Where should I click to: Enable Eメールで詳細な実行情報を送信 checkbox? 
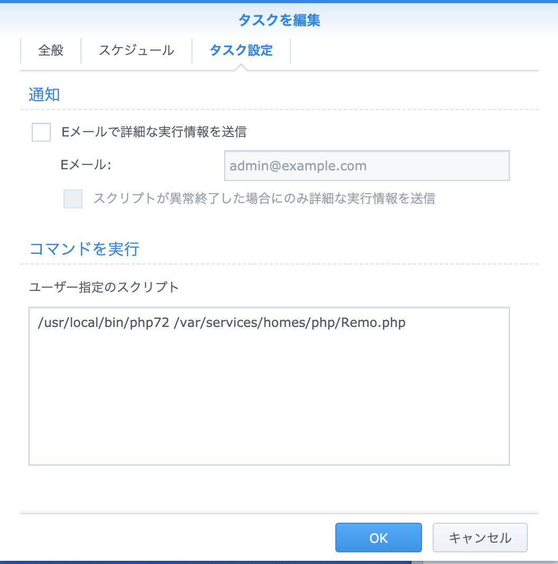(x=41, y=132)
